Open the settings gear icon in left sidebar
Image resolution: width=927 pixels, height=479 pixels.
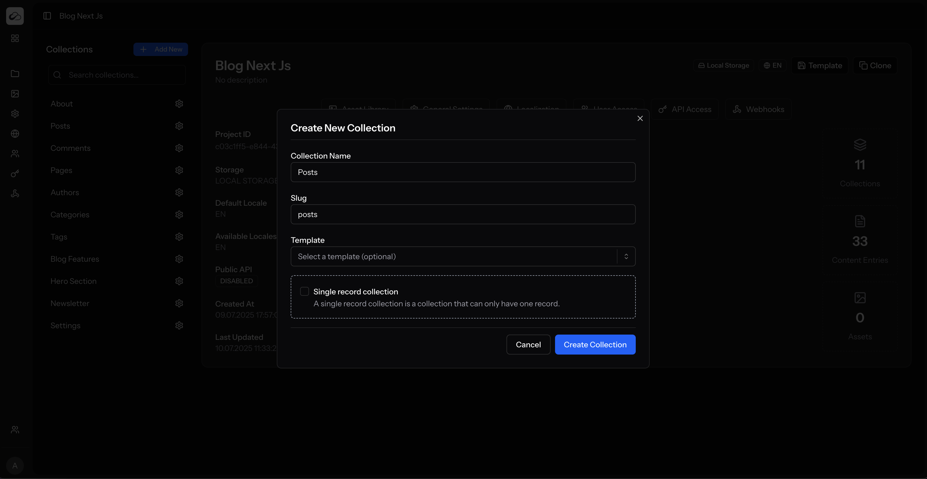(15, 114)
